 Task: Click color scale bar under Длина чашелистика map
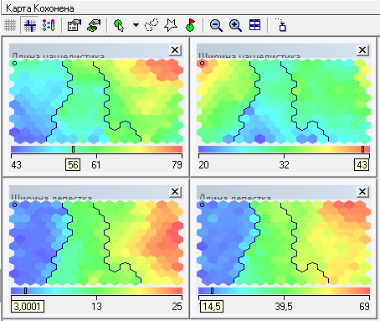pyautogui.click(x=96, y=149)
